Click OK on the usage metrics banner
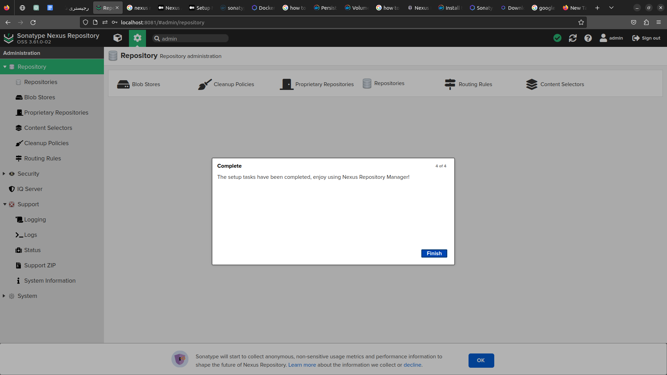The height and width of the screenshot is (375, 667). tap(481, 360)
